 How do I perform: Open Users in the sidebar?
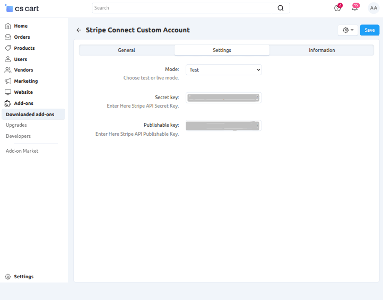point(21,59)
